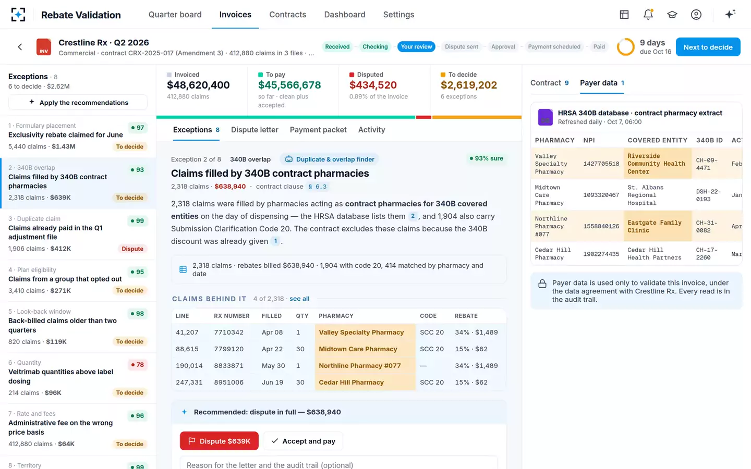The height and width of the screenshot is (469, 751).
Task: Switch to the Contract tab in side panel
Action: 550,83
